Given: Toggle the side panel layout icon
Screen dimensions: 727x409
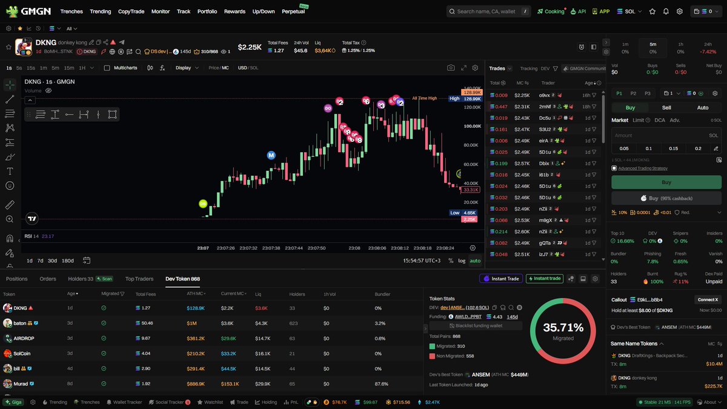Looking at the screenshot, I should pyautogui.click(x=594, y=47).
